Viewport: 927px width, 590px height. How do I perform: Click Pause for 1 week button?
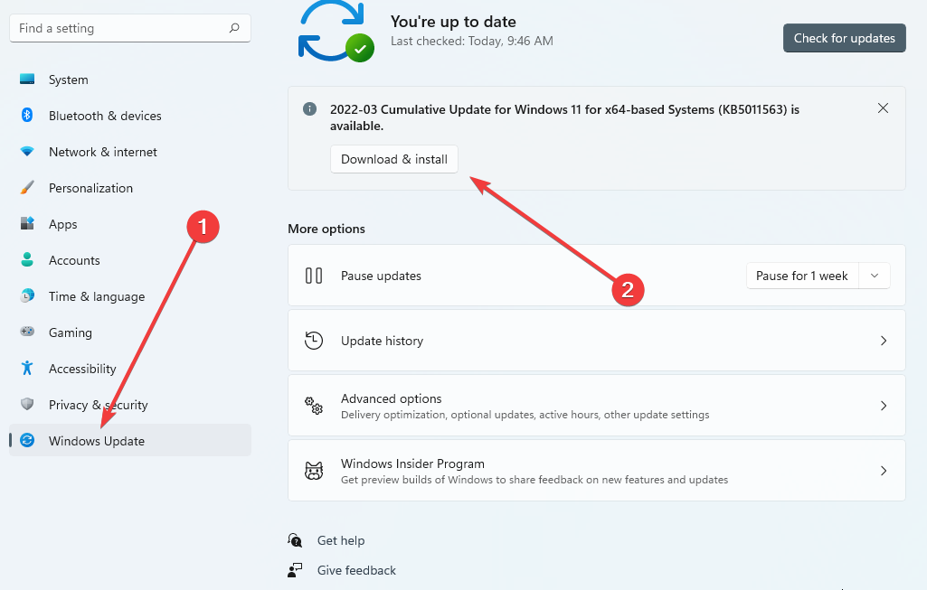point(802,276)
